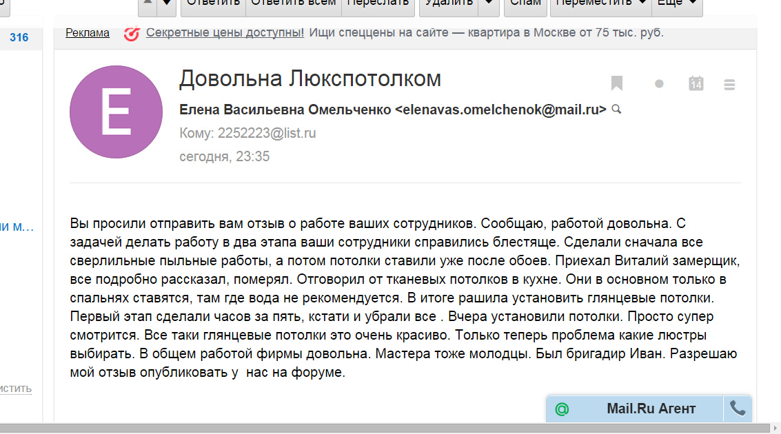This screenshot has height=434, width=781.
Task: Click the calendar icon in the email header
Action: click(x=696, y=83)
